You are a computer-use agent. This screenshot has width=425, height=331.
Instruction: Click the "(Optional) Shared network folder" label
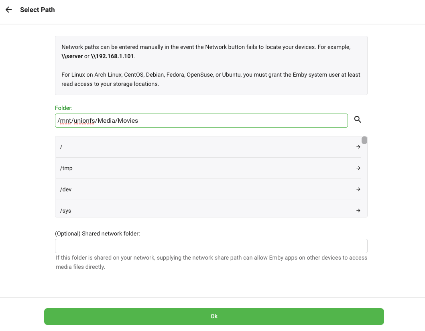[98, 234]
